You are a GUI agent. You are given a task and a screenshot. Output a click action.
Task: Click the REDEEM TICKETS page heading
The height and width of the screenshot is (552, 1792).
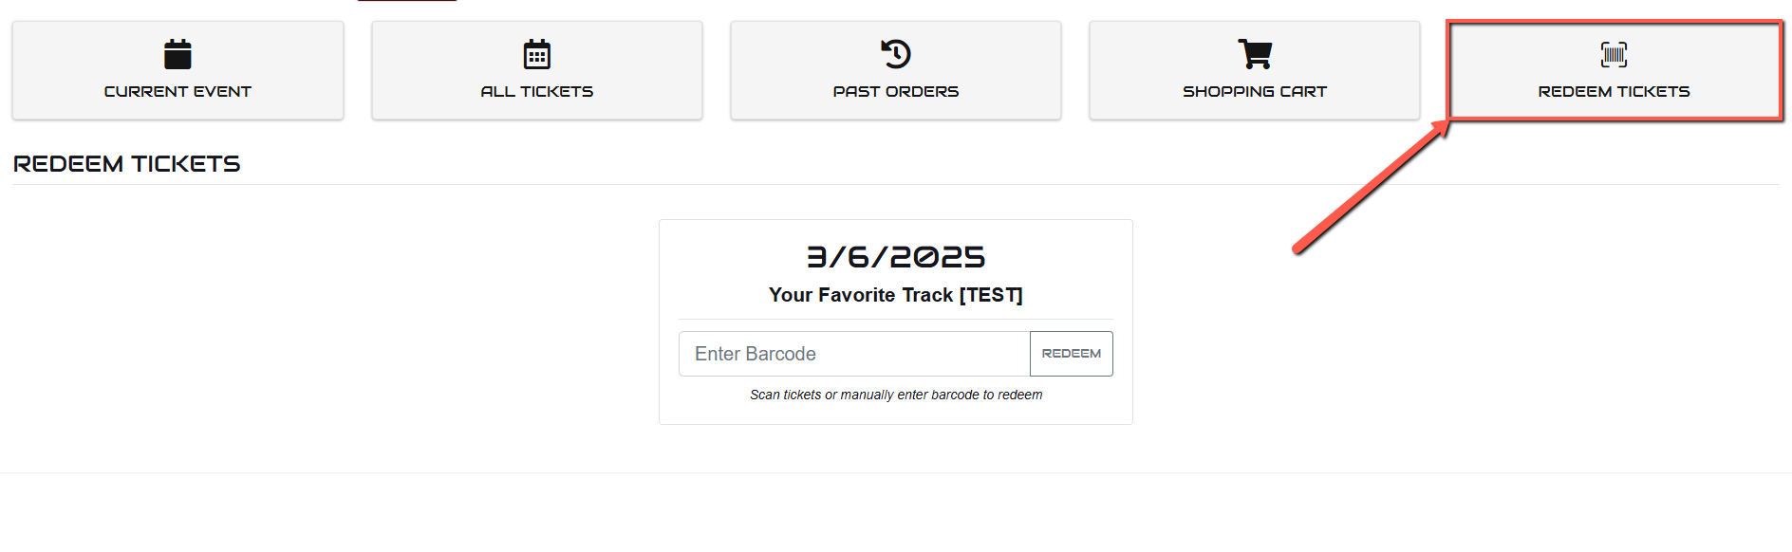127,164
